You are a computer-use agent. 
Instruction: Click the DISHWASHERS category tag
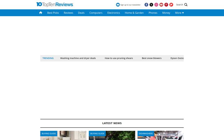[146, 133]
